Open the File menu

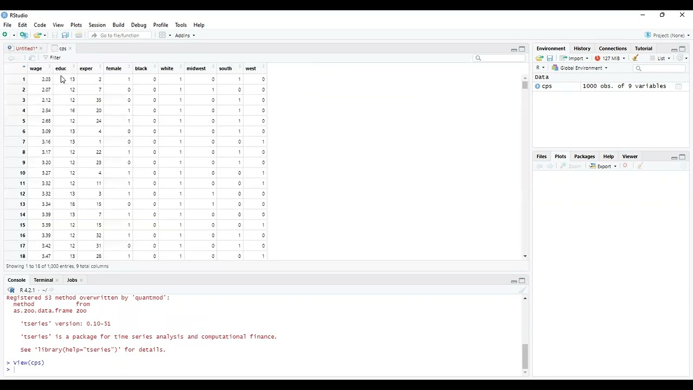[x=8, y=25]
